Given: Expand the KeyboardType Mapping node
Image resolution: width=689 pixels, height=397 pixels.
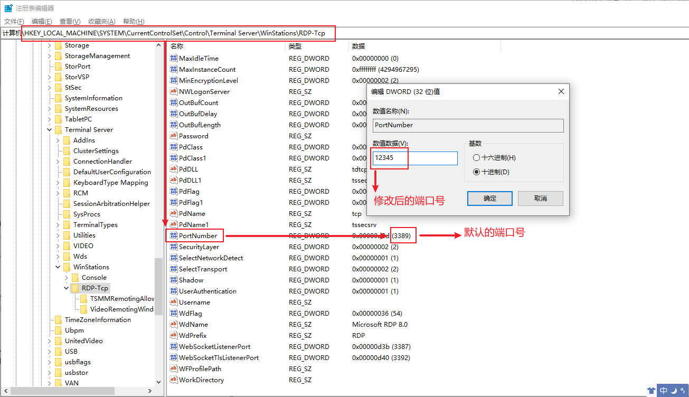Looking at the screenshot, I should click(x=58, y=182).
